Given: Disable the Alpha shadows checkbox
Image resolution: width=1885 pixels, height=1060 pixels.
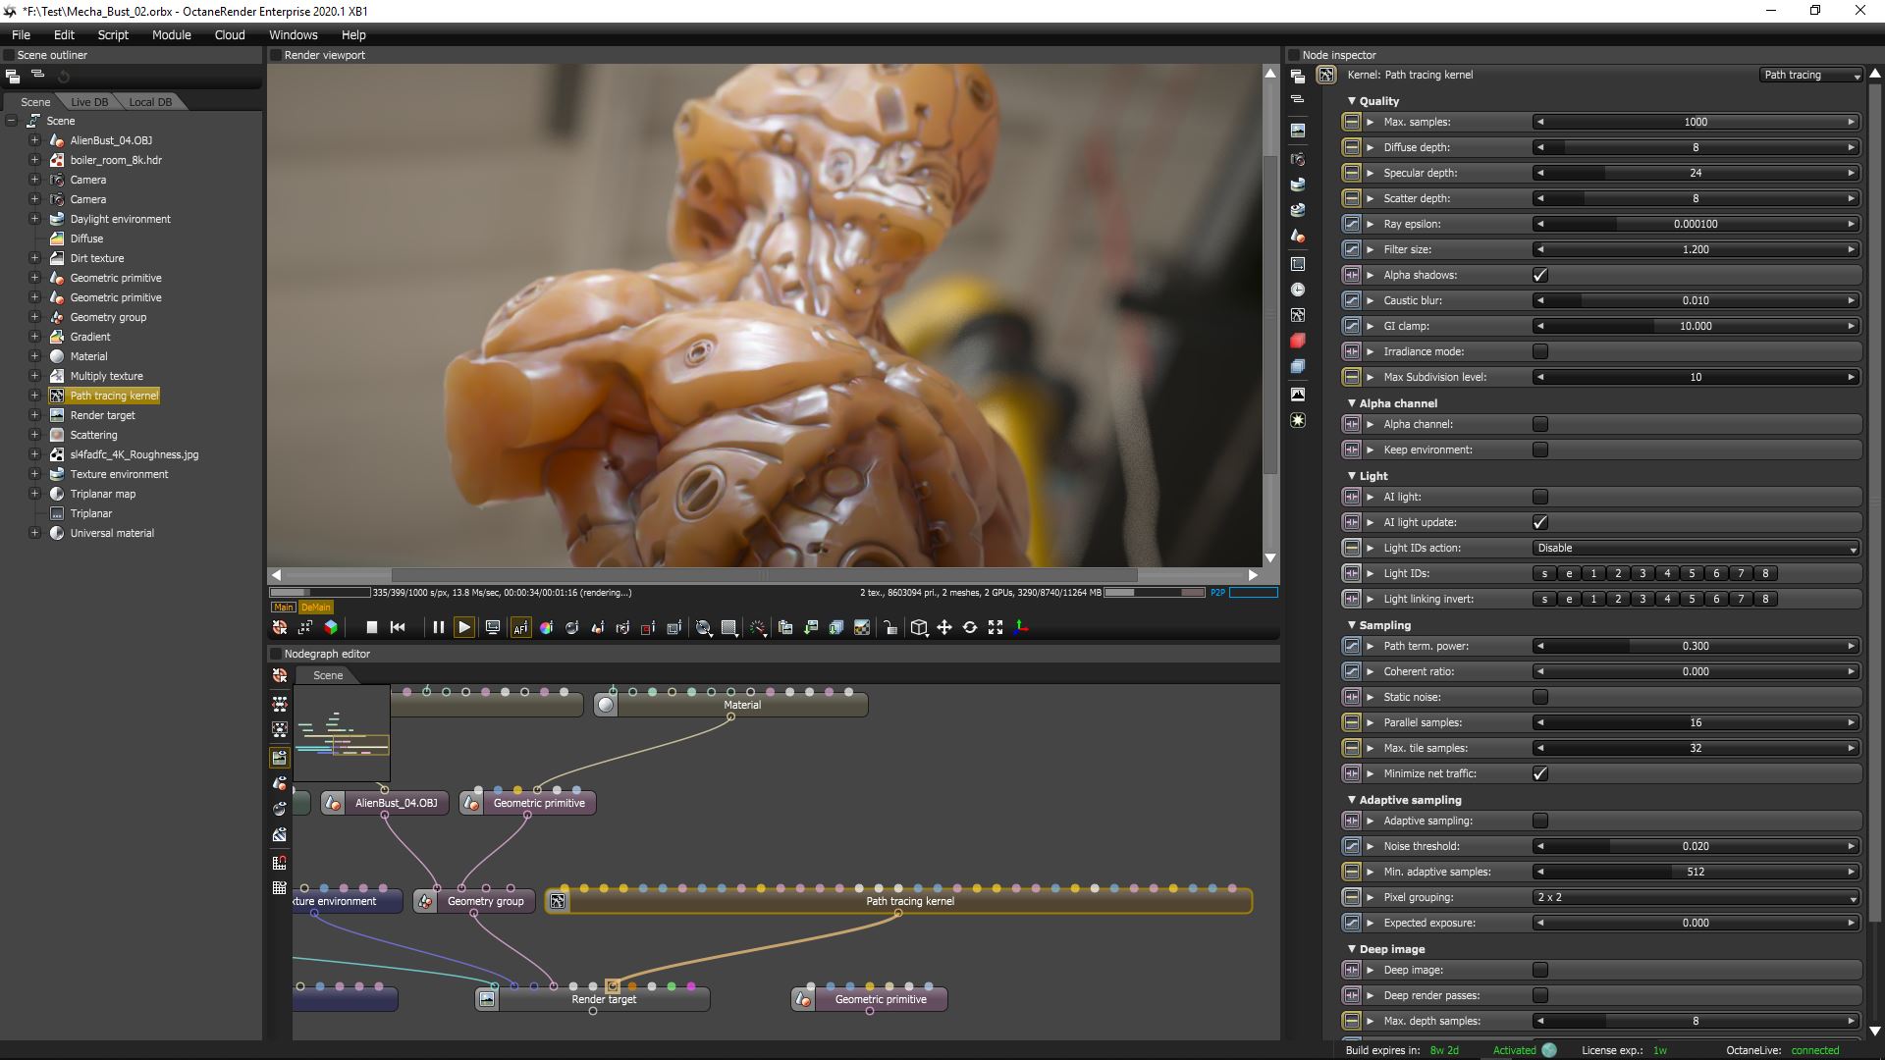Looking at the screenshot, I should coord(1539,275).
